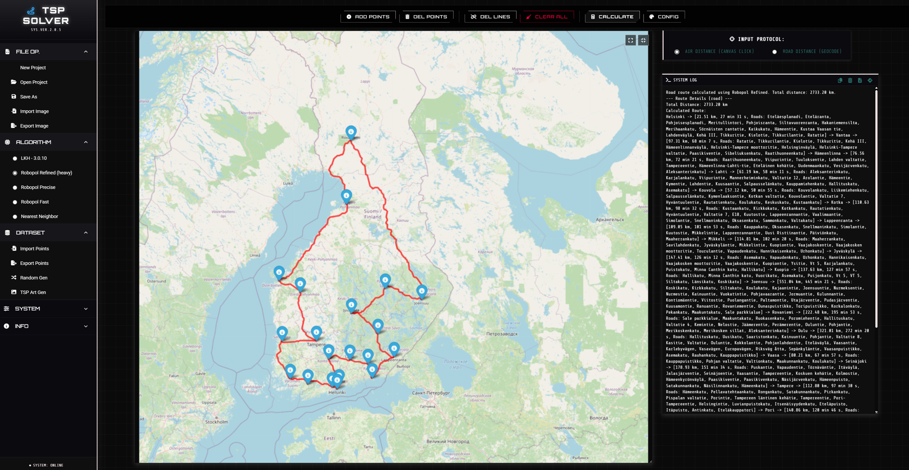909x470 pixels.
Task: Open Project from file menu
Action: click(33, 82)
